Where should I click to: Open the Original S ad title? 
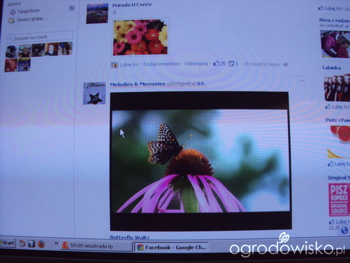pyautogui.click(x=339, y=178)
